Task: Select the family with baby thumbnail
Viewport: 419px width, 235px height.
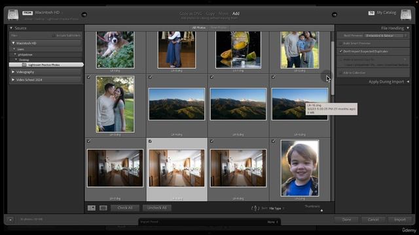Action: coord(300,50)
